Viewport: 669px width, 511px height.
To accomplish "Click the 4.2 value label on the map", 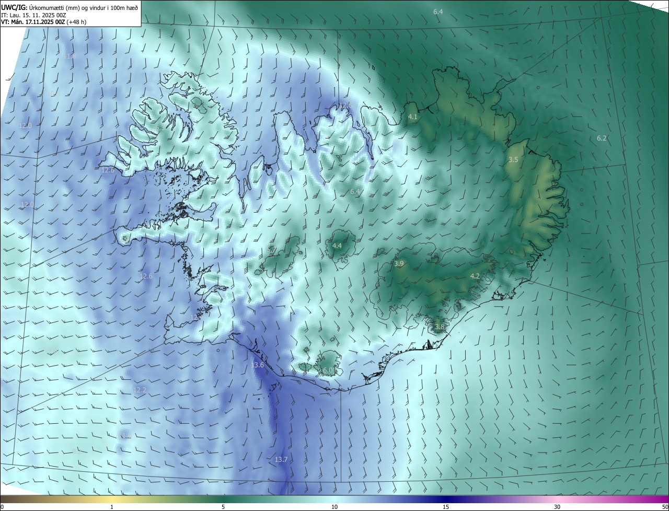I will click(x=475, y=276).
